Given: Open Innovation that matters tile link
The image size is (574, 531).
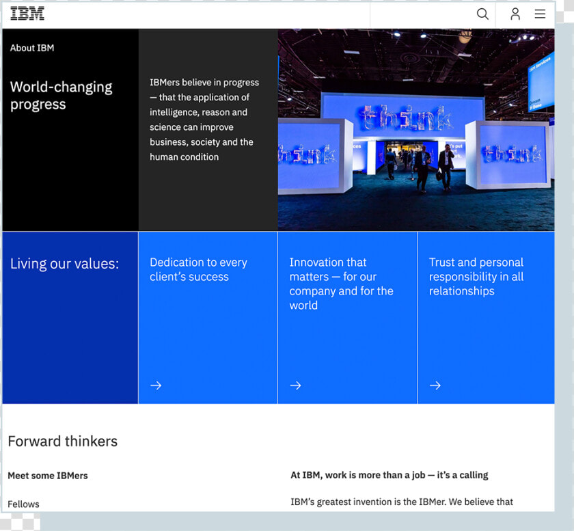Looking at the screenshot, I should [x=347, y=318].
